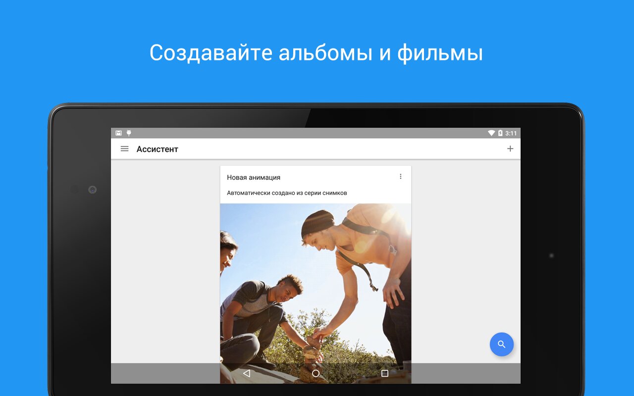Click the small sensor dot beside the camera

(x=74, y=190)
